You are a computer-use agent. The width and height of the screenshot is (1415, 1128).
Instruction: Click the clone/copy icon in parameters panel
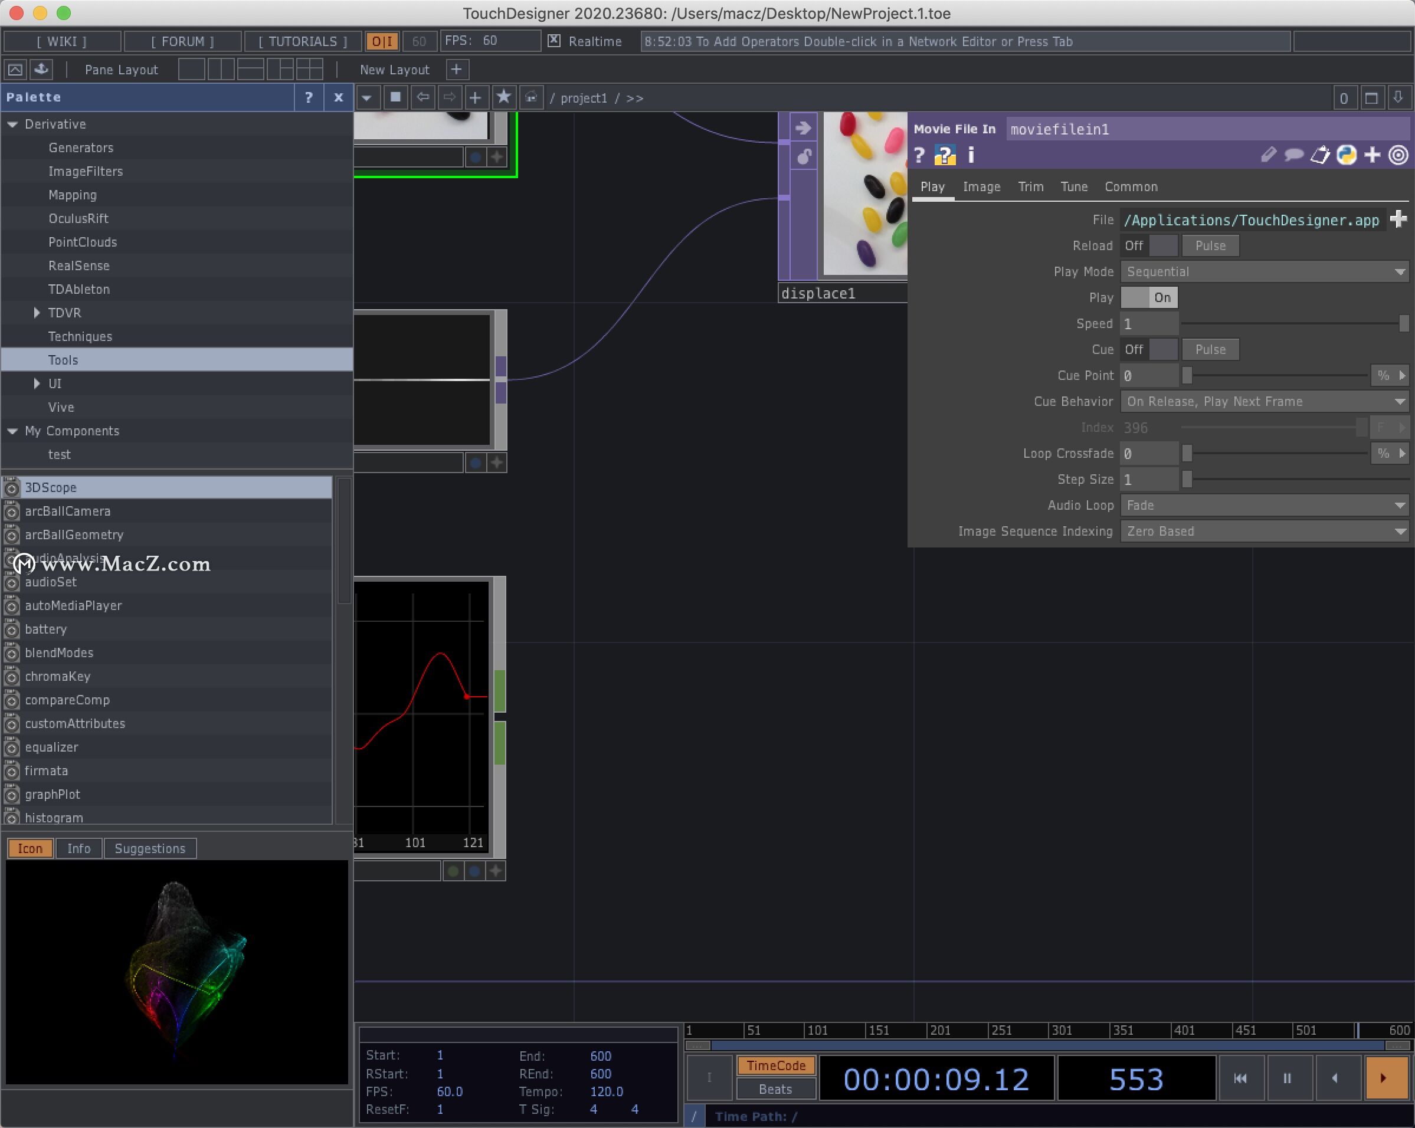click(x=1321, y=154)
